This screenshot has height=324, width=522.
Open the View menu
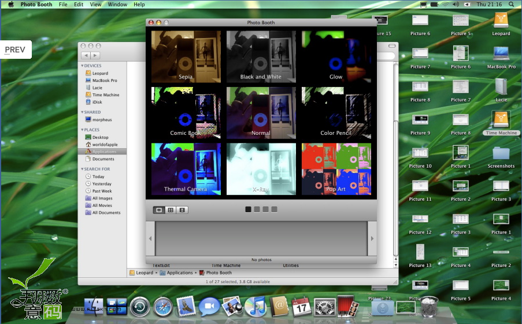click(95, 4)
